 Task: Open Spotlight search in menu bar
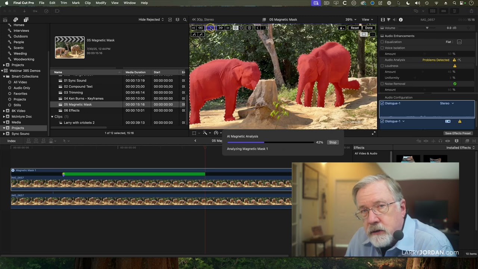454,3
